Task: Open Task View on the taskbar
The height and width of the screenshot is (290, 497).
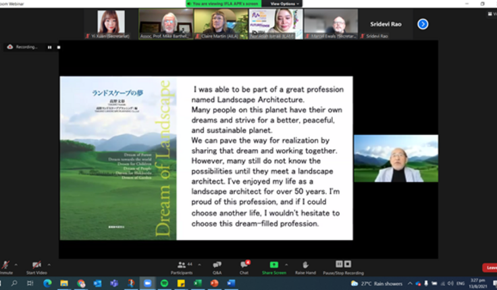Action: (30, 283)
